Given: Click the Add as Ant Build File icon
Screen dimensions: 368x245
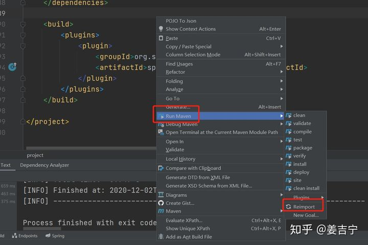Looking at the screenshot, I should 161,236.
